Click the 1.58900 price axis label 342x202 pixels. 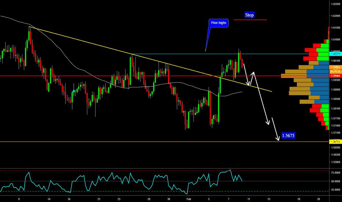[x=336, y=89]
